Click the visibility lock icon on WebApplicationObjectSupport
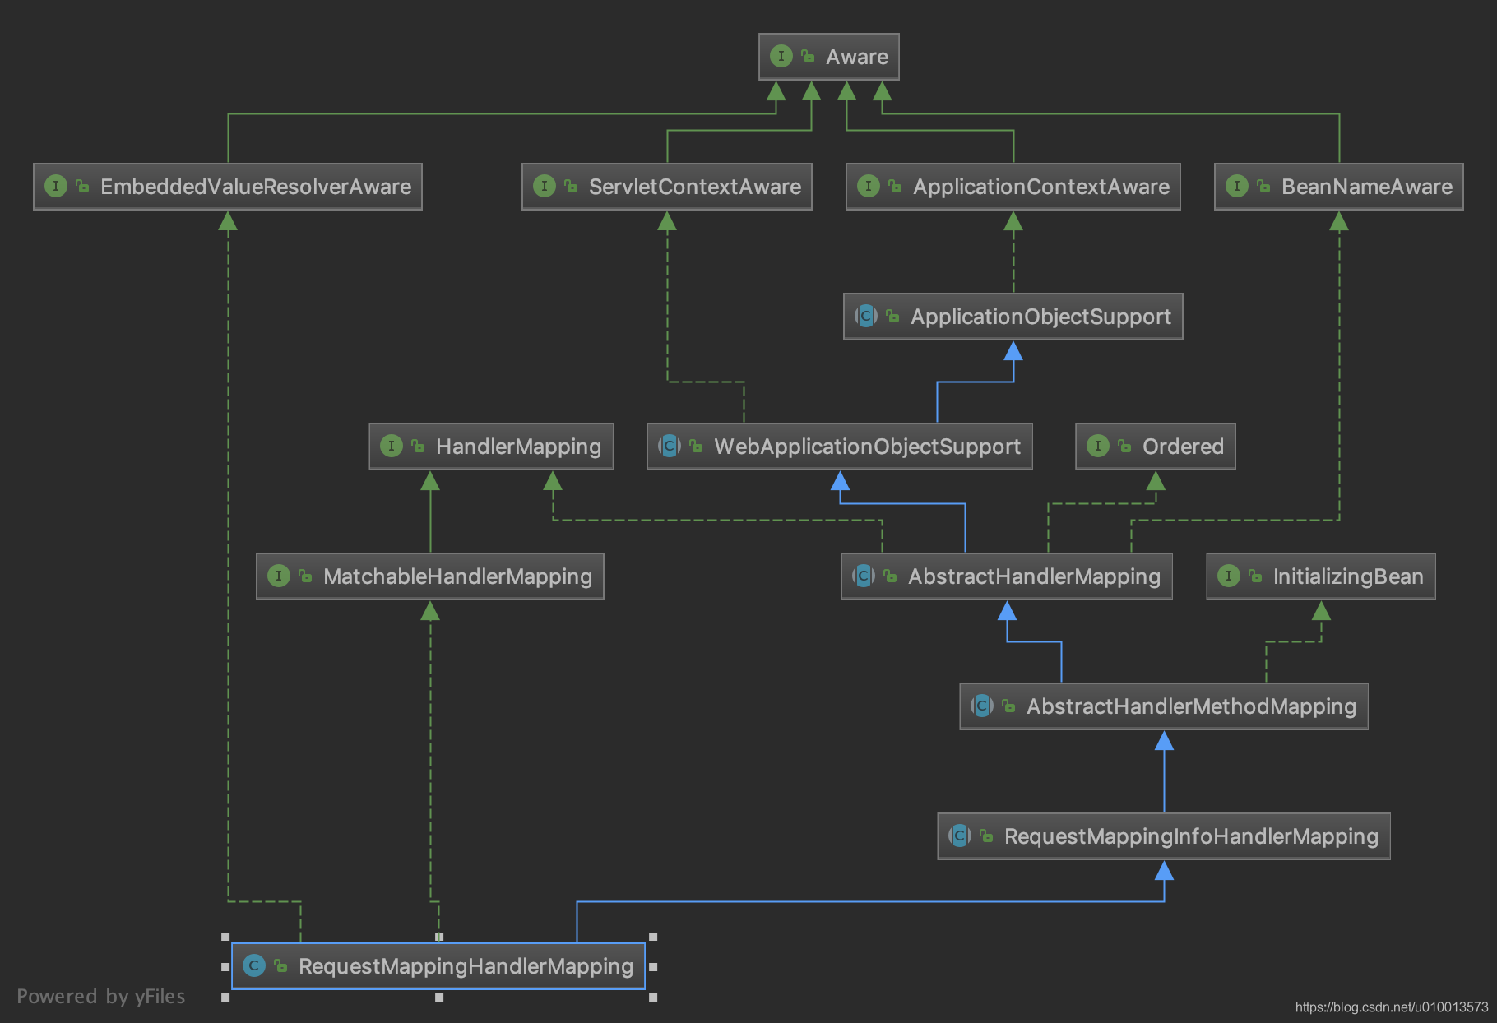This screenshot has height=1023, width=1497. [696, 447]
